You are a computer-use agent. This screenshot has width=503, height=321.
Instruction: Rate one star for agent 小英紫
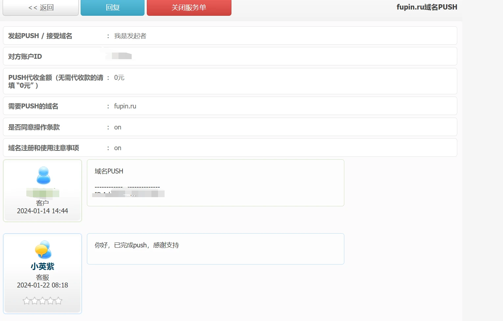pyautogui.click(x=26, y=301)
